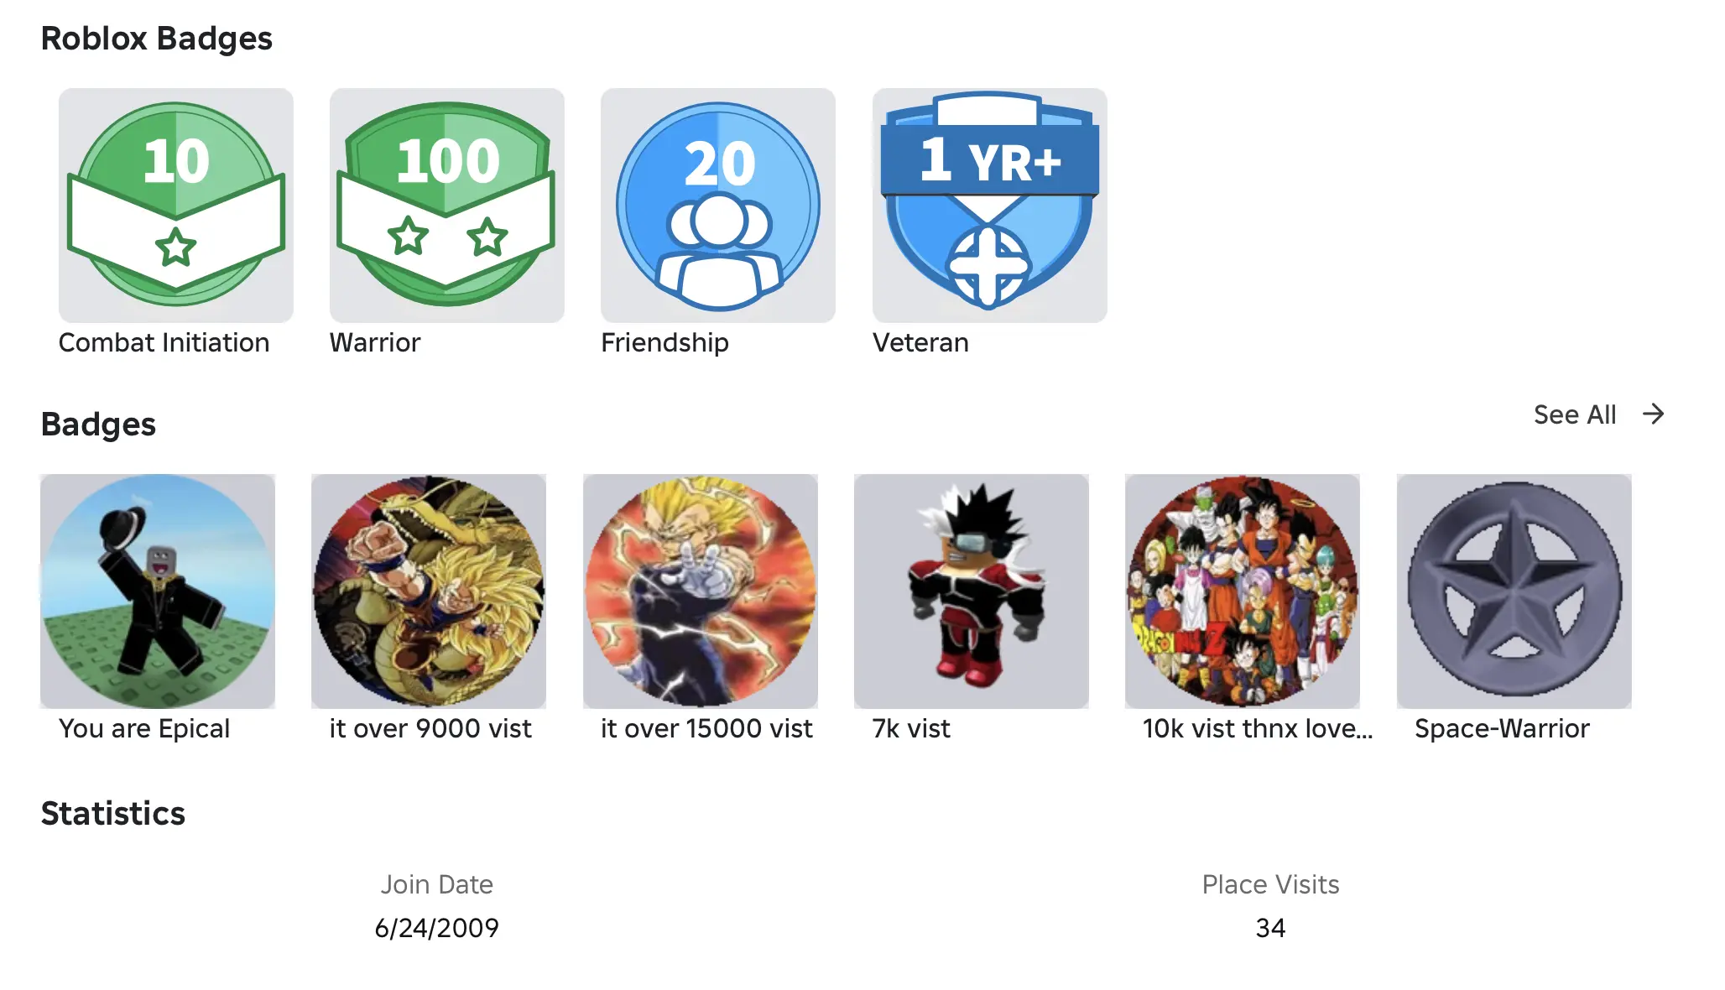1725x990 pixels.
Task: Click the See All link
Action: click(x=1575, y=414)
